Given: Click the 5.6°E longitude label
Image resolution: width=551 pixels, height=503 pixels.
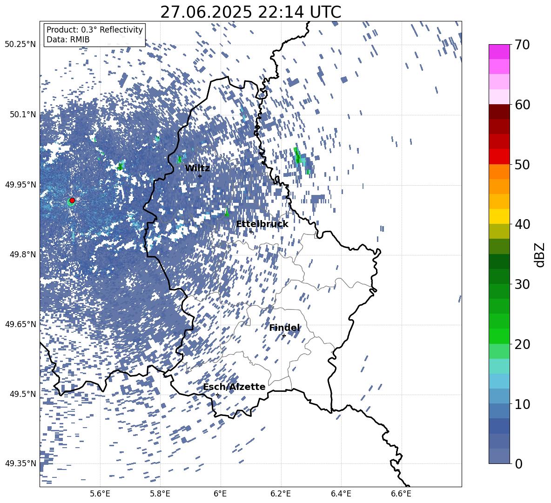Looking at the screenshot, I should pyautogui.click(x=100, y=494).
